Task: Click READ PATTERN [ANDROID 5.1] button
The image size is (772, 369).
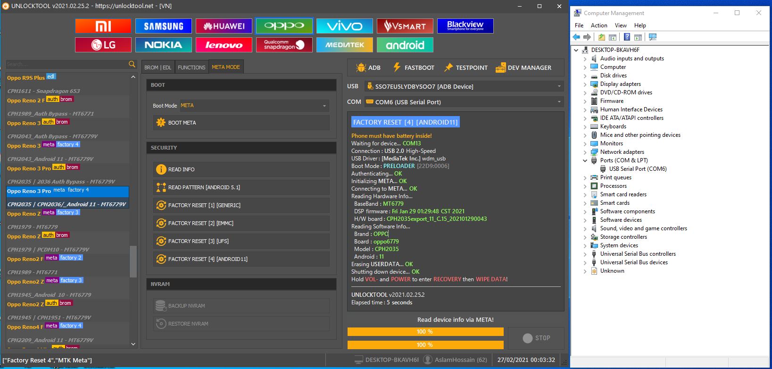Action: (x=241, y=187)
